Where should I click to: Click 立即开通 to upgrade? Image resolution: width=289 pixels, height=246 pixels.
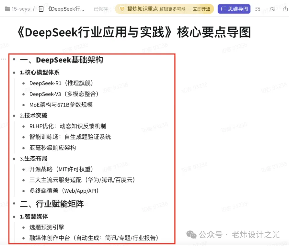pos(202,9)
